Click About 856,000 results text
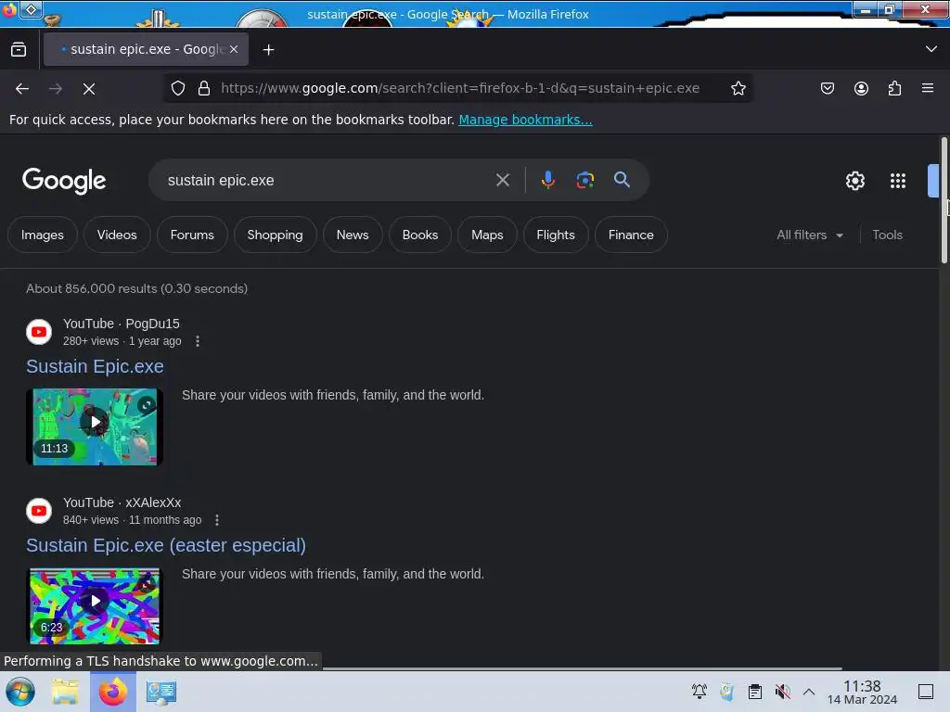950x712 pixels. [136, 289]
